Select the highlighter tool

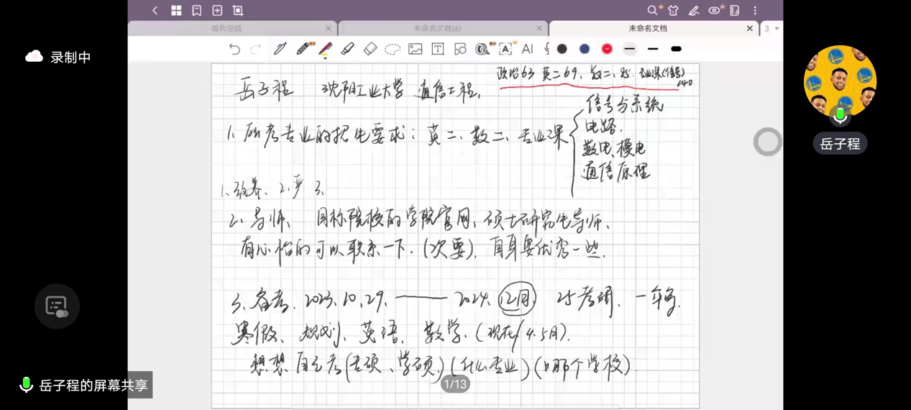pyautogui.click(x=347, y=49)
